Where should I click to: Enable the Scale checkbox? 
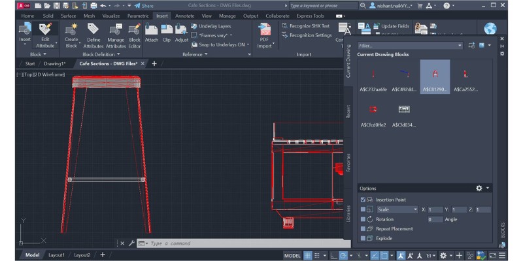[x=363, y=209]
